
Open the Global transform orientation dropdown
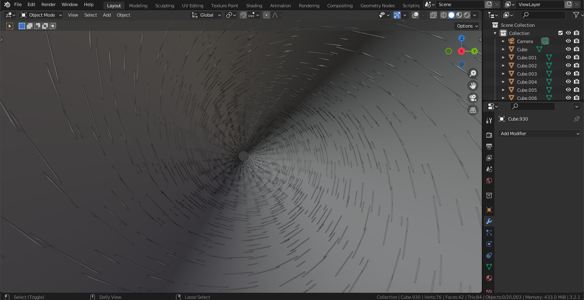point(206,15)
